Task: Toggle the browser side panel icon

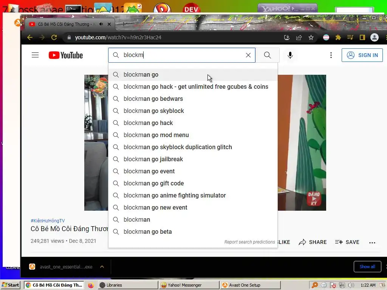Action: (x=362, y=37)
